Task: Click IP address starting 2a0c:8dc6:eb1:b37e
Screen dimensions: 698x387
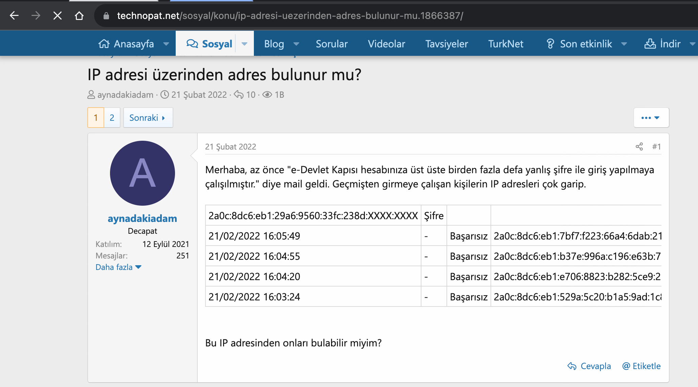Action: point(577,256)
